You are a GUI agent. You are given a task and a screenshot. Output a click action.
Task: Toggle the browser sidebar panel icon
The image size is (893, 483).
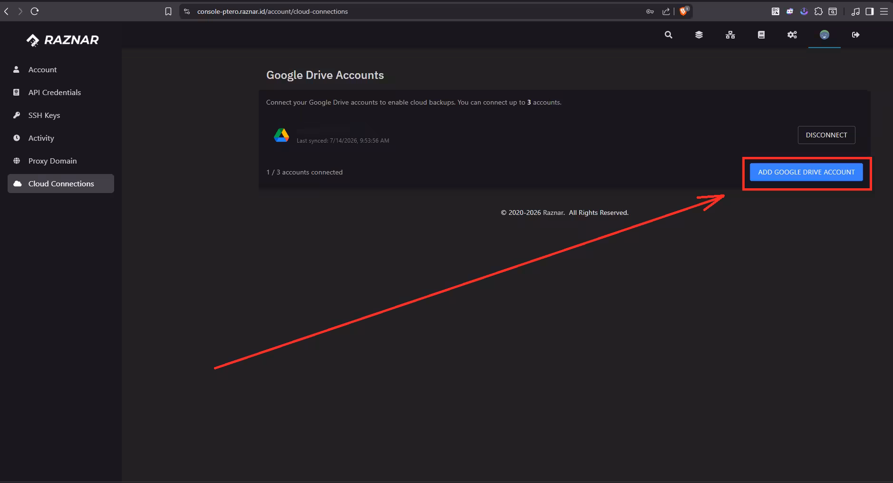click(x=870, y=11)
